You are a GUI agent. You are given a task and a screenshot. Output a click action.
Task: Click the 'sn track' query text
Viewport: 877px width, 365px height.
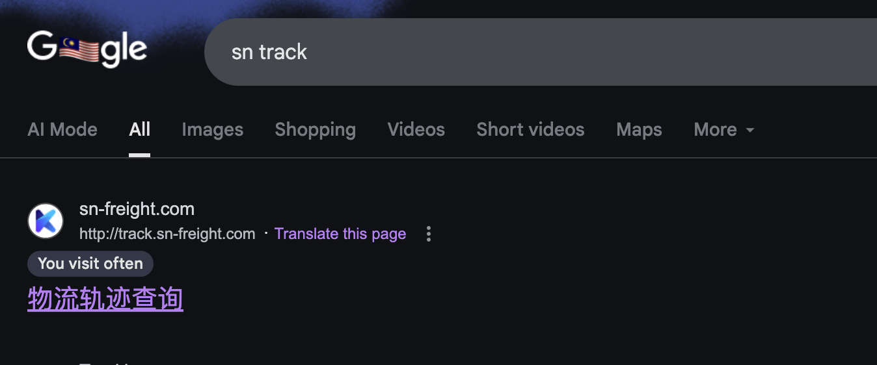269,52
